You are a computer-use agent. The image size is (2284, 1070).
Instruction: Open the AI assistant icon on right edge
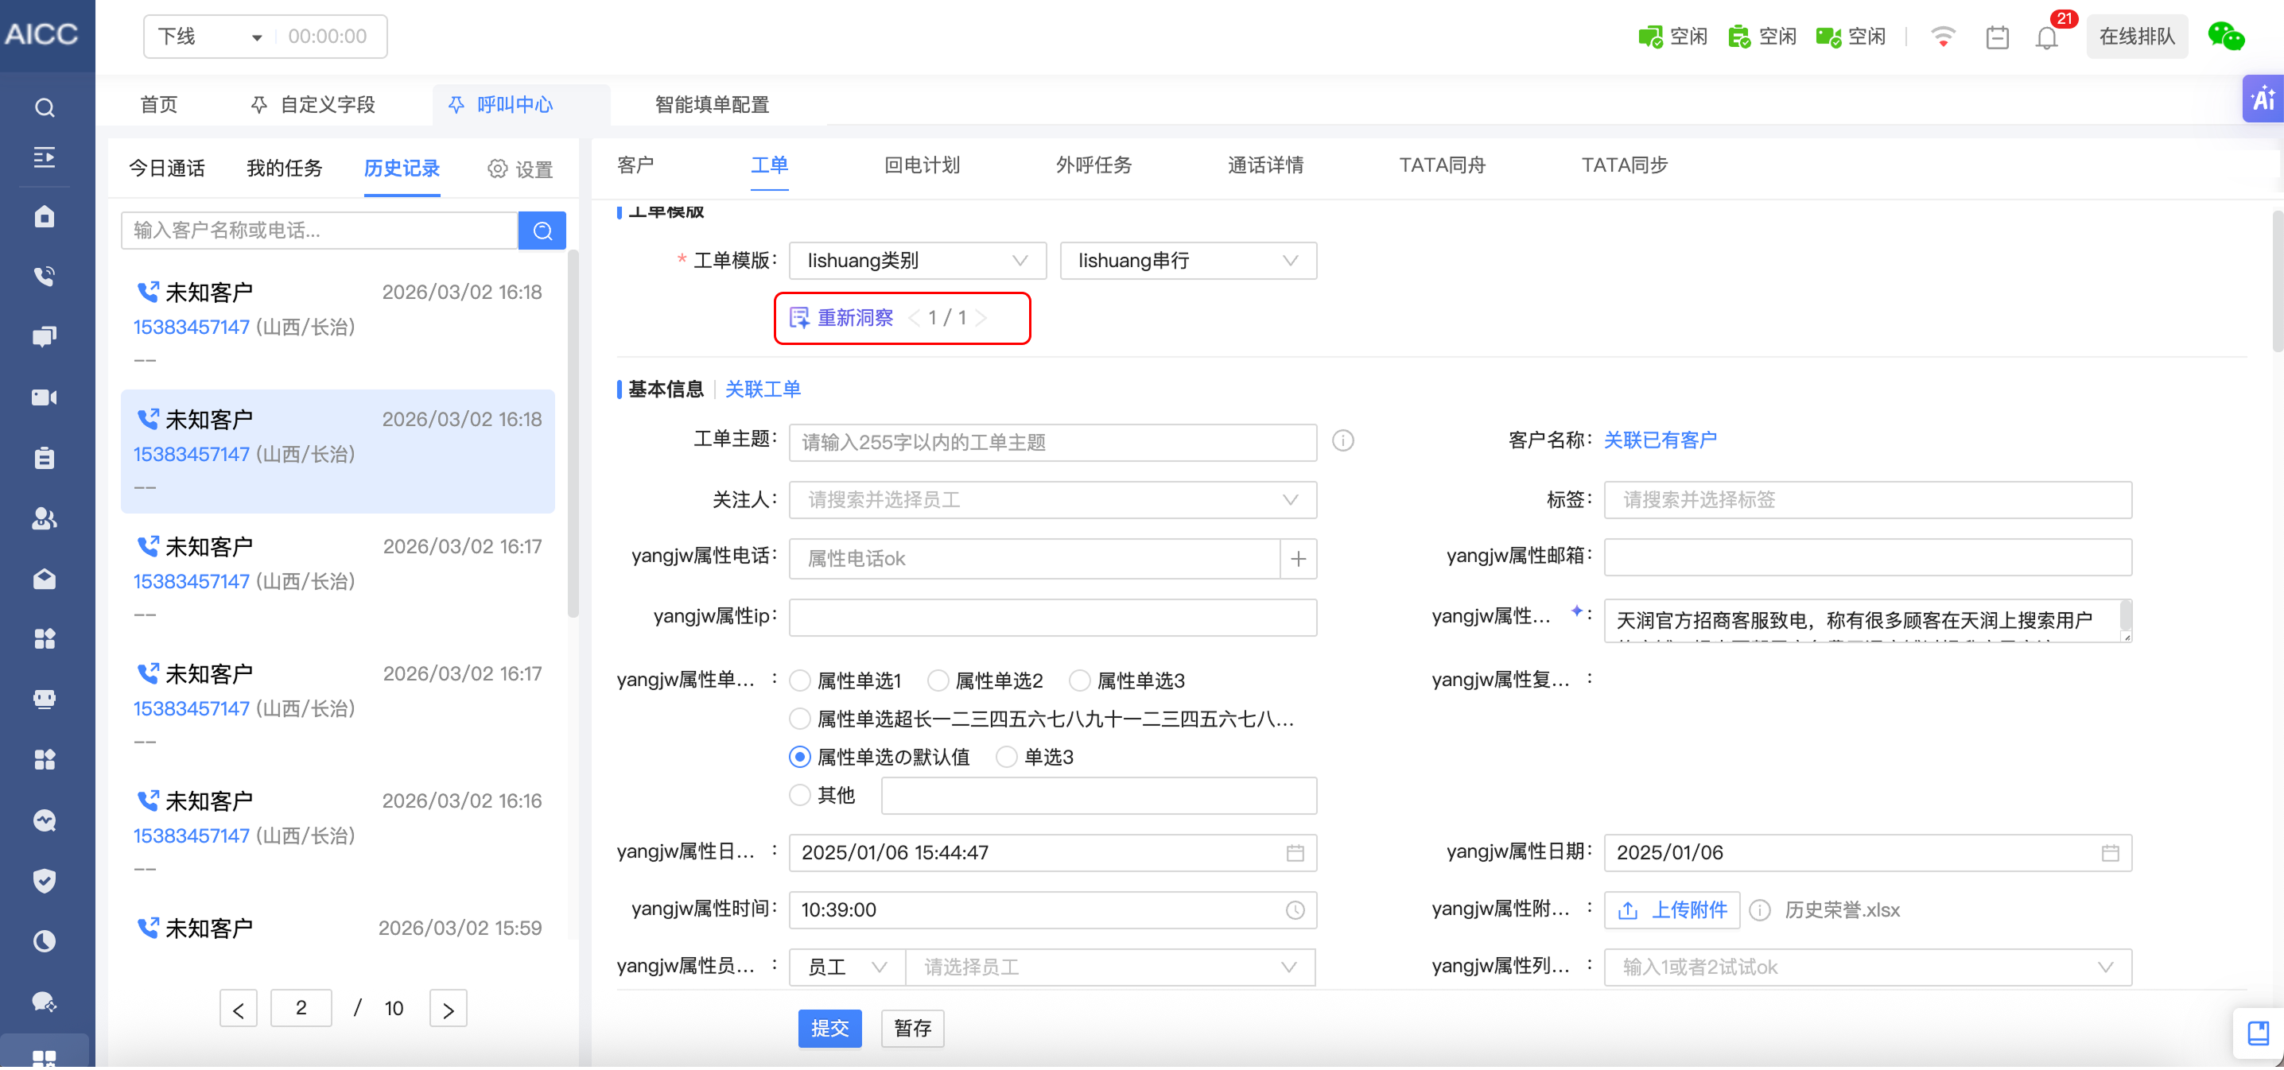tap(2262, 99)
